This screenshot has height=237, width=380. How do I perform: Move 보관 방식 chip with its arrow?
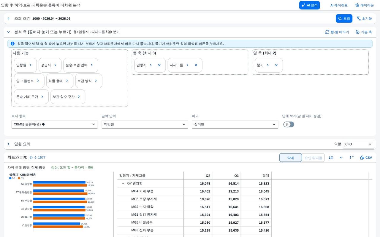pyautogui.click(x=96, y=81)
